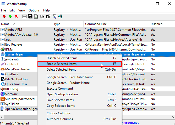175x125 pixels.
Task: Open the File menu
Action: (3, 10)
